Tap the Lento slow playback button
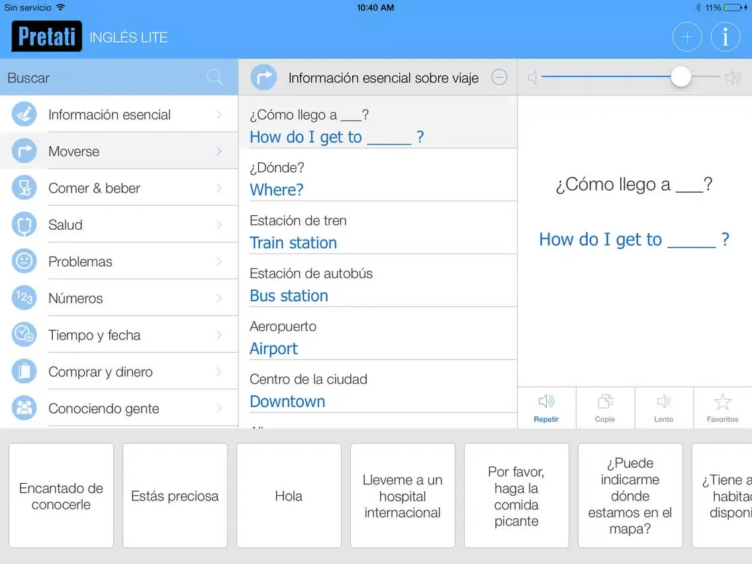 [x=664, y=408]
